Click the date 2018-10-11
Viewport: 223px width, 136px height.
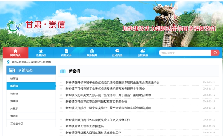(x=209, y=120)
